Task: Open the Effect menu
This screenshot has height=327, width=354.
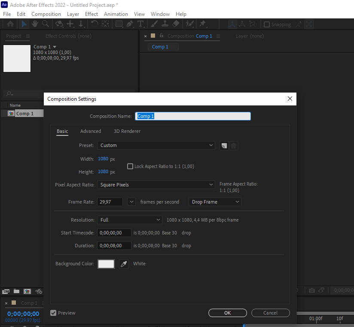Action: click(x=92, y=14)
